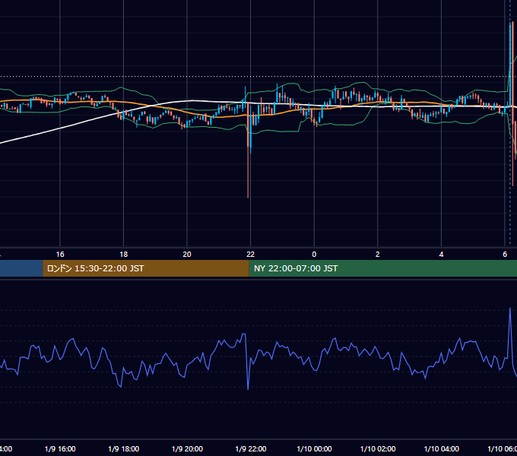Click the '1/10 02:00' timestamp on lower axis

[x=378, y=448]
